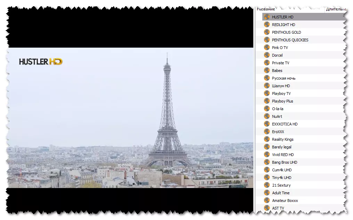Click the globe icon beside Dorcel
Screen dimensions: 353x220
(x=267, y=55)
